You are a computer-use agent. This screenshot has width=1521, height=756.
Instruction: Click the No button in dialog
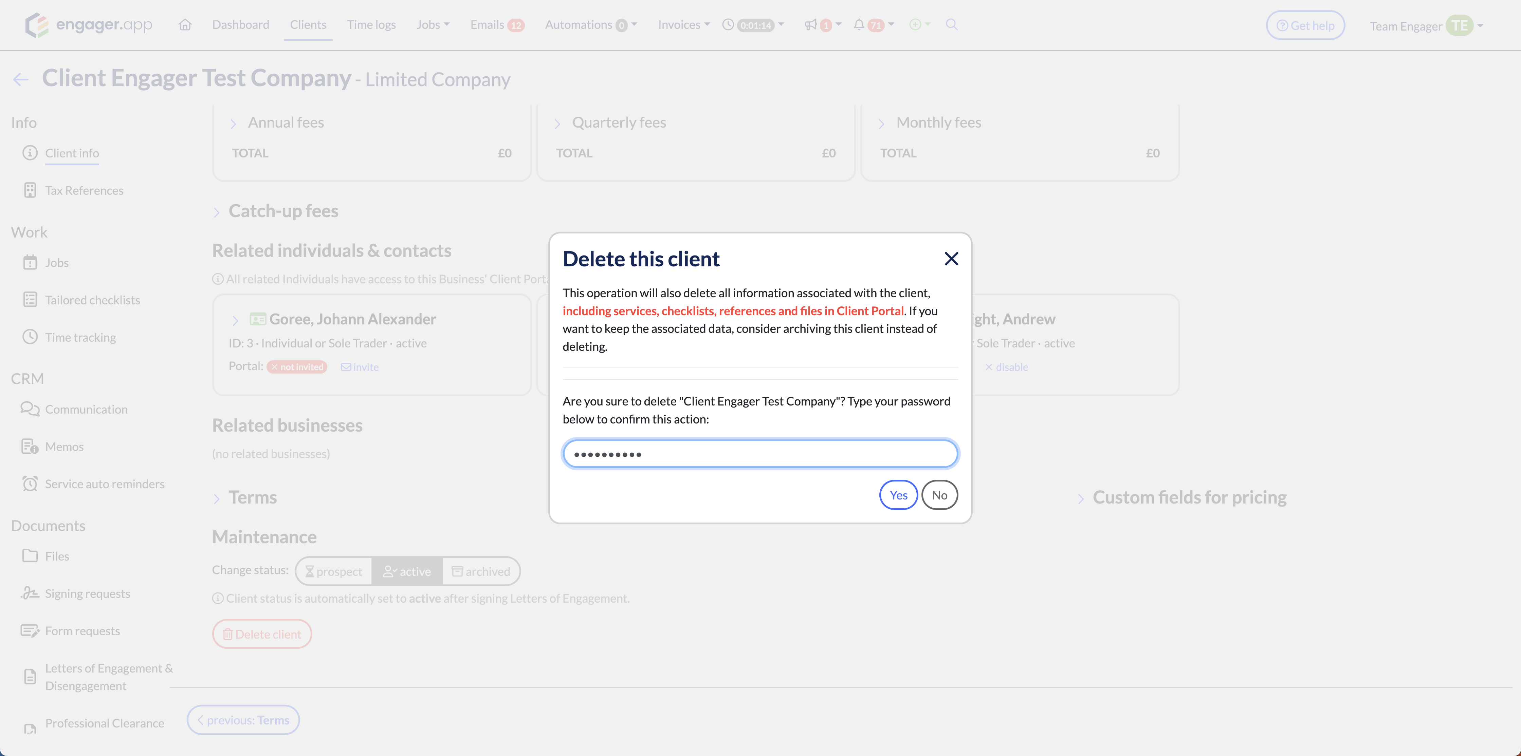tap(939, 495)
